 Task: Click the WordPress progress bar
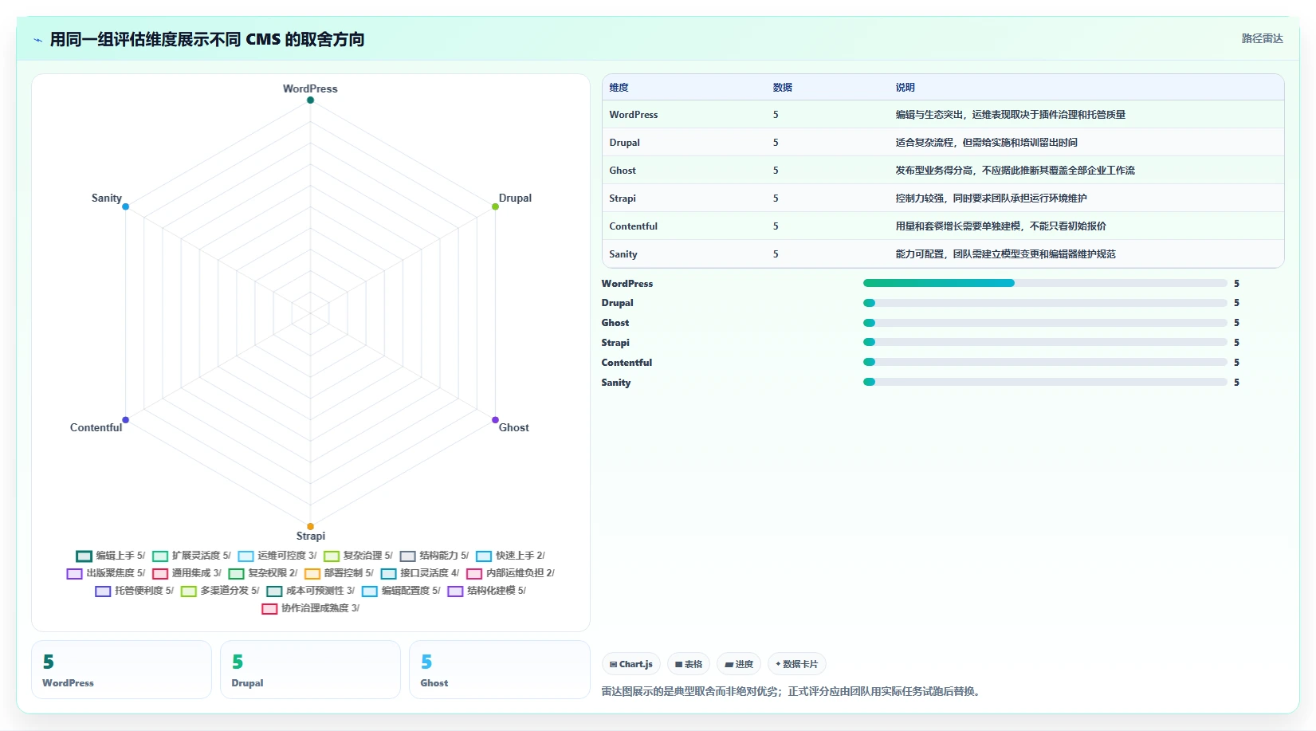(x=1045, y=283)
